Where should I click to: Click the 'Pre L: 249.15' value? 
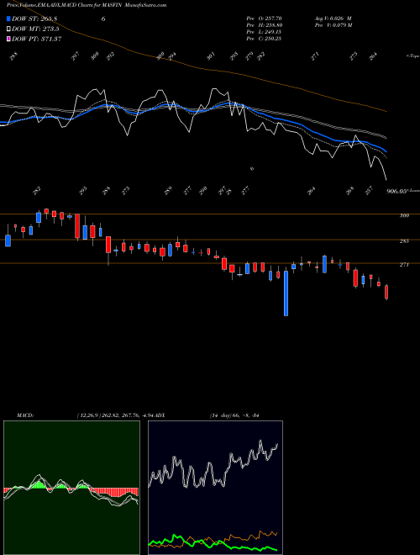point(264,32)
